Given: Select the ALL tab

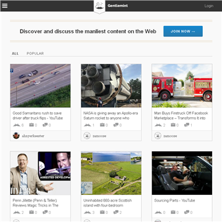Looking at the screenshot, I should pyautogui.click(x=15, y=54).
